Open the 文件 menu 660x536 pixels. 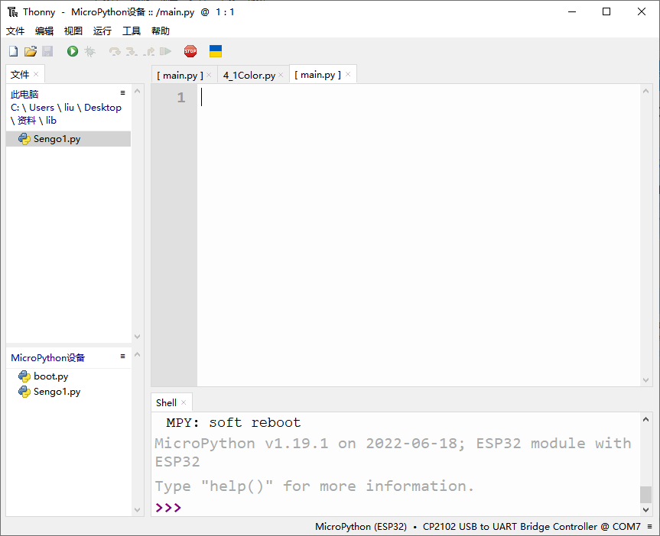pyautogui.click(x=15, y=31)
